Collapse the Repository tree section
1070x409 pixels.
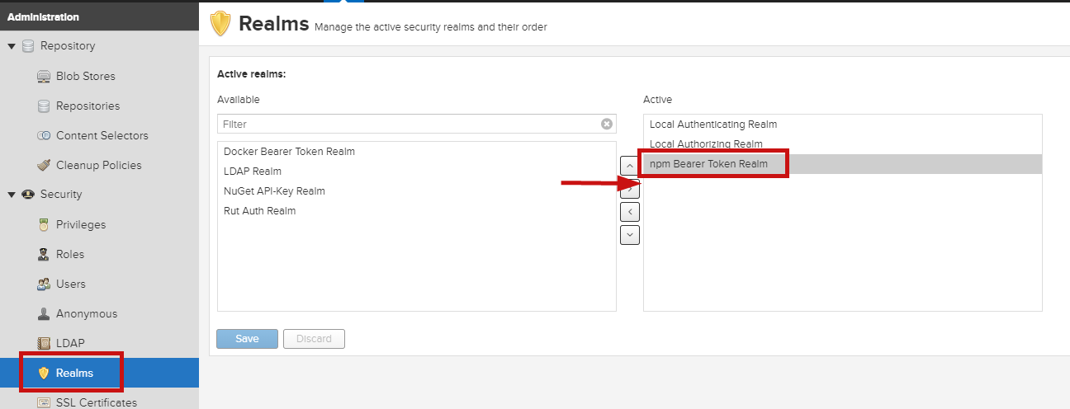point(12,46)
